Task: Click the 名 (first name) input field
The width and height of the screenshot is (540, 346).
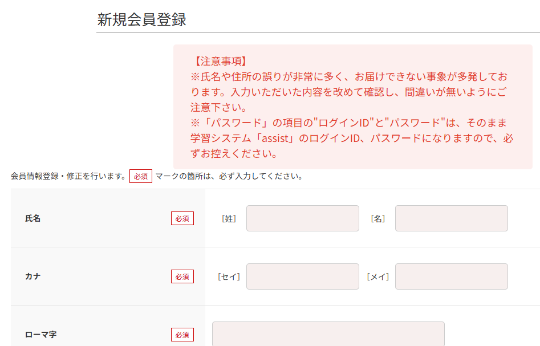Action: (x=452, y=218)
